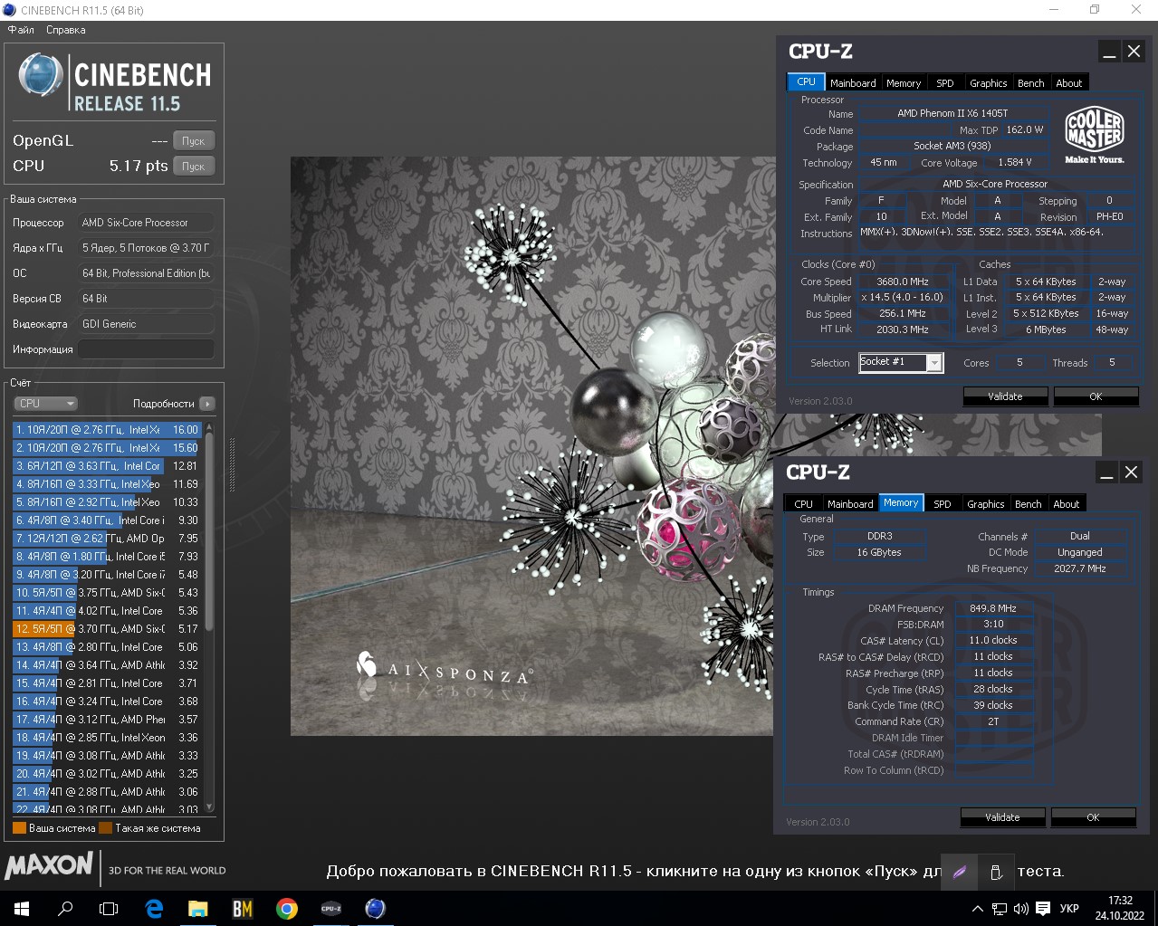Click the Cooler Master logo in CPU-Z
Image resolution: width=1158 pixels, height=926 pixels.
click(x=1095, y=134)
